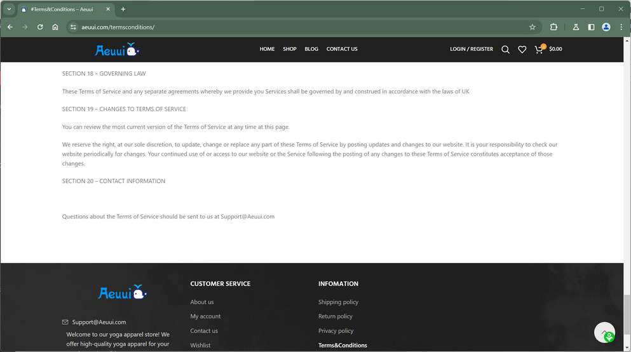Open the Extensions puzzle icon
The width and height of the screenshot is (631, 352).
point(553,27)
